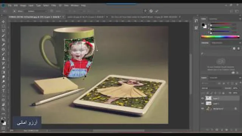Screen dimensions: 242x136
Task: Hide the Background layer
Action: (203, 109)
